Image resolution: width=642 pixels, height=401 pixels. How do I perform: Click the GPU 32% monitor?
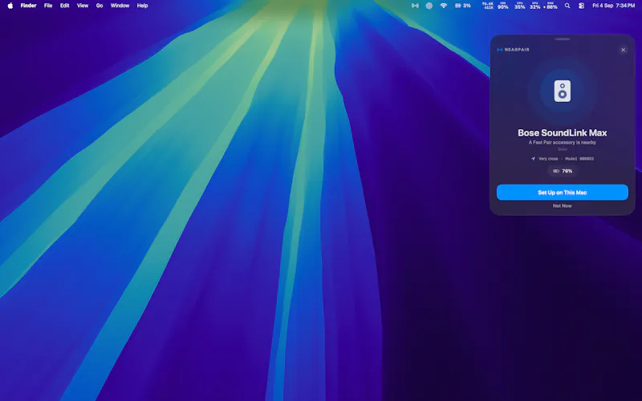(x=534, y=6)
